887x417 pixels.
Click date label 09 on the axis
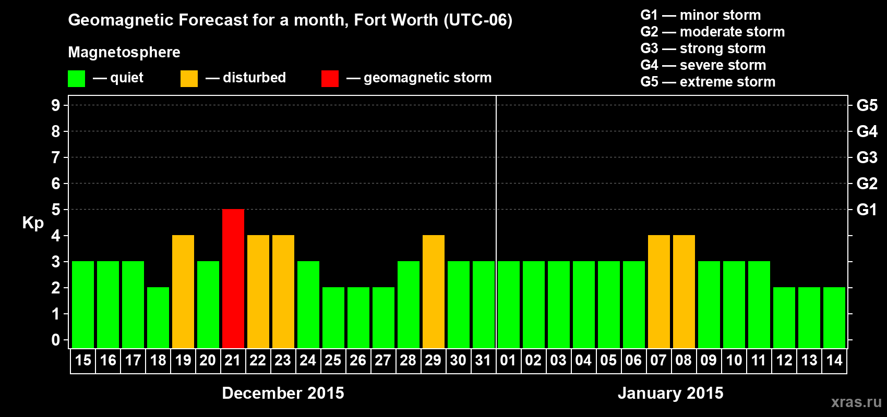click(709, 361)
